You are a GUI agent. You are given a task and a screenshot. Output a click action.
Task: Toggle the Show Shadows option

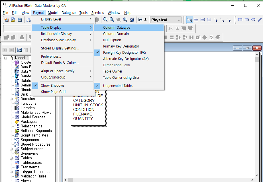point(62,85)
